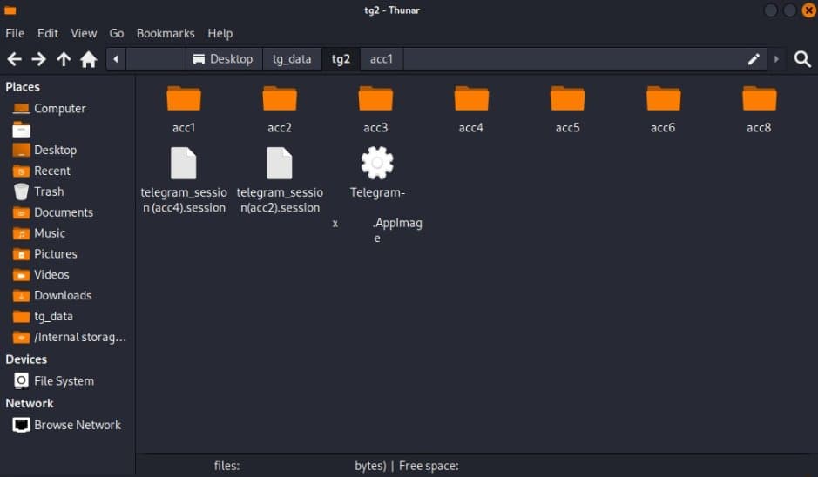
Task: Click the Desktop path bar button
Action: tap(224, 59)
